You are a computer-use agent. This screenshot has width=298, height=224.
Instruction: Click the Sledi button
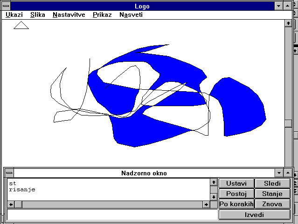pyautogui.click(x=272, y=183)
